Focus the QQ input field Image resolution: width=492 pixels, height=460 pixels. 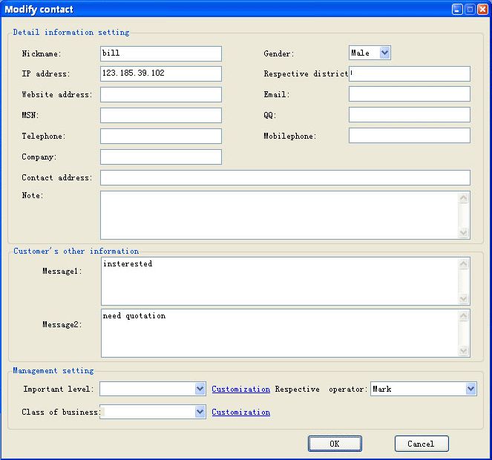[410, 114]
